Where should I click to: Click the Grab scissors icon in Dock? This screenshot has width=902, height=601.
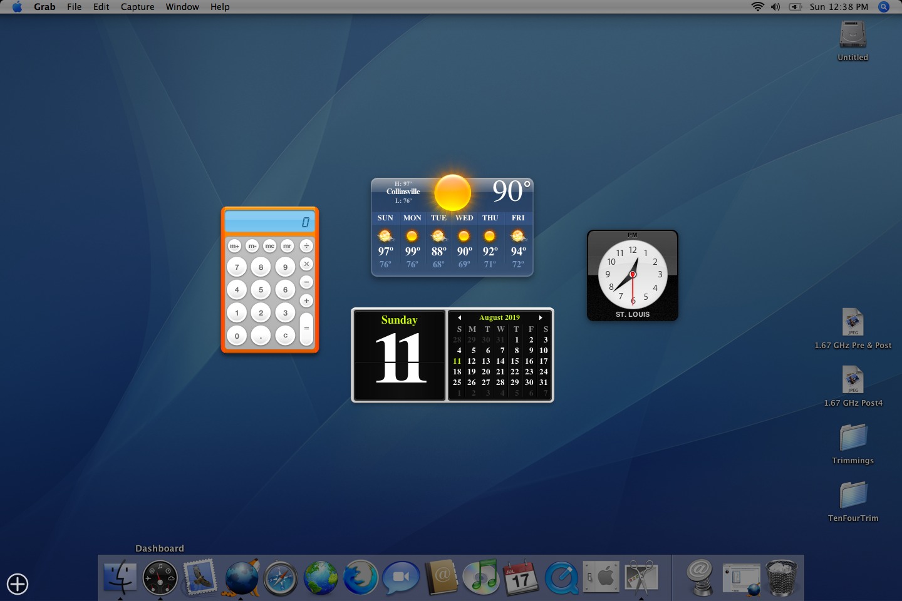pos(641,577)
